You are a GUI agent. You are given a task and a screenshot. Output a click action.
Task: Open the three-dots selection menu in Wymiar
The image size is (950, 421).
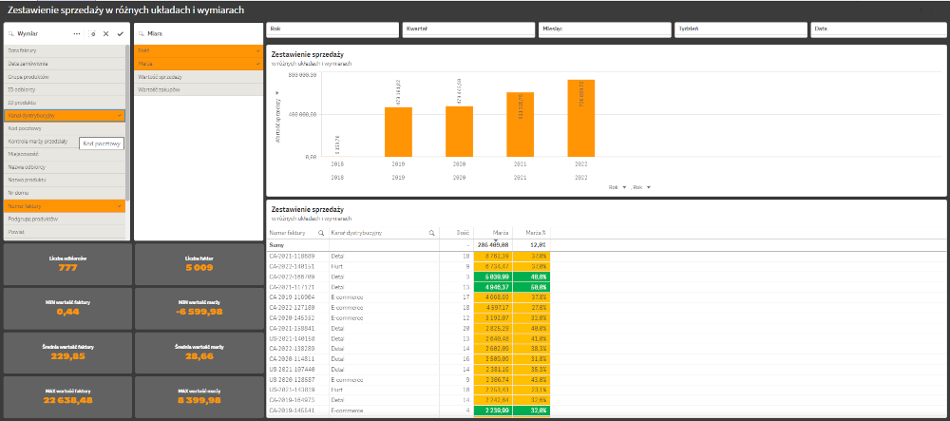pyautogui.click(x=77, y=34)
